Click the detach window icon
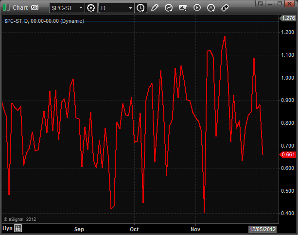 click(260, 3)
